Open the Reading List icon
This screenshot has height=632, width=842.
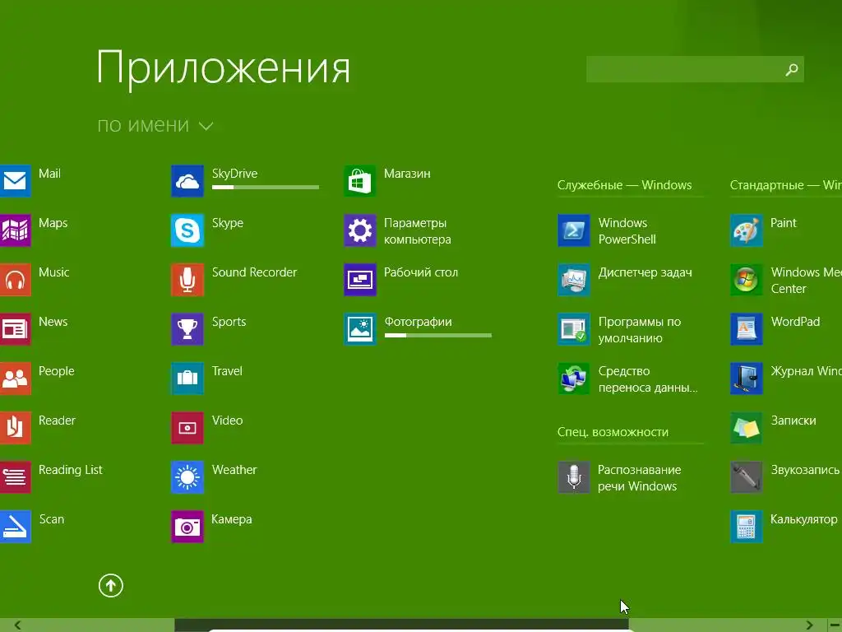tap(15, 477)
